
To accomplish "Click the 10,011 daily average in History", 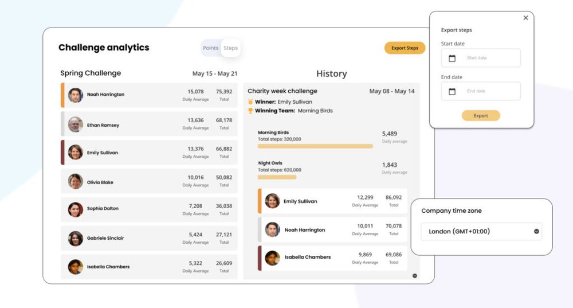I will [365, 226].
